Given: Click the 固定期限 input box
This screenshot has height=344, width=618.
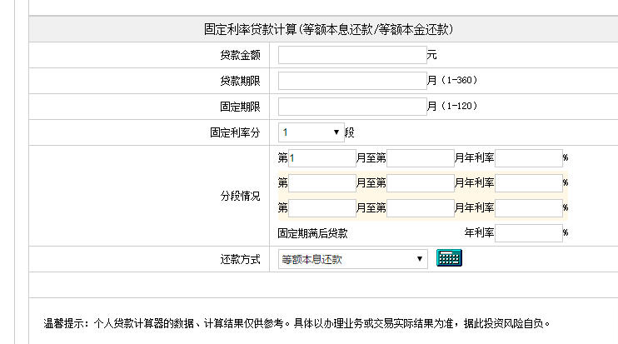Looking at the screenshot, I should point(351,107).
